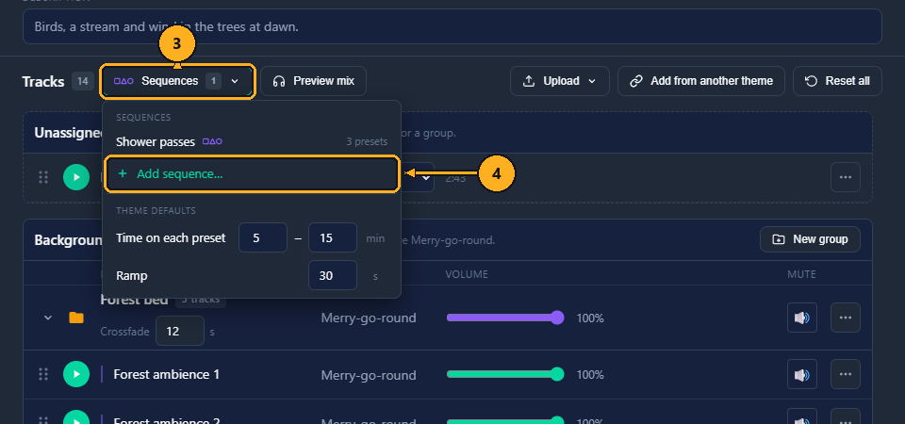Mute the Forest bed group
Image resolution: width=905 pixels, height=424 pixels.
pyautogui.click(x=801, y=318)
